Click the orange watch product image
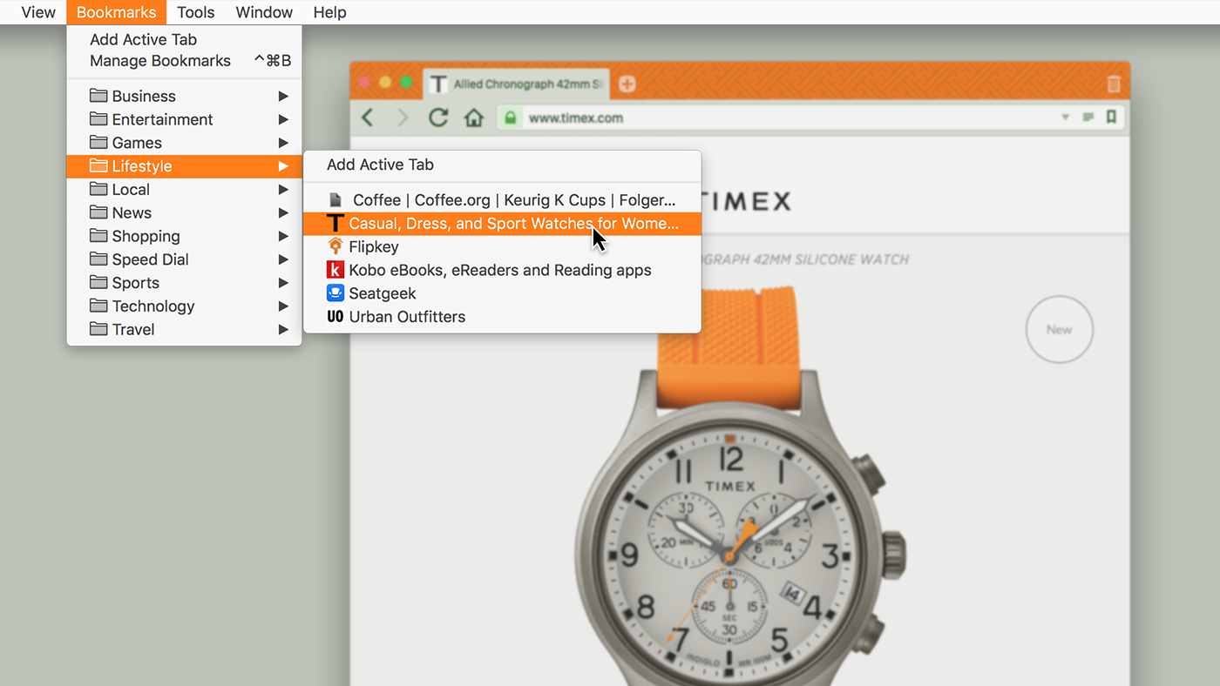The height and width of the screenshot is (686, 1220). pos(740,488)
